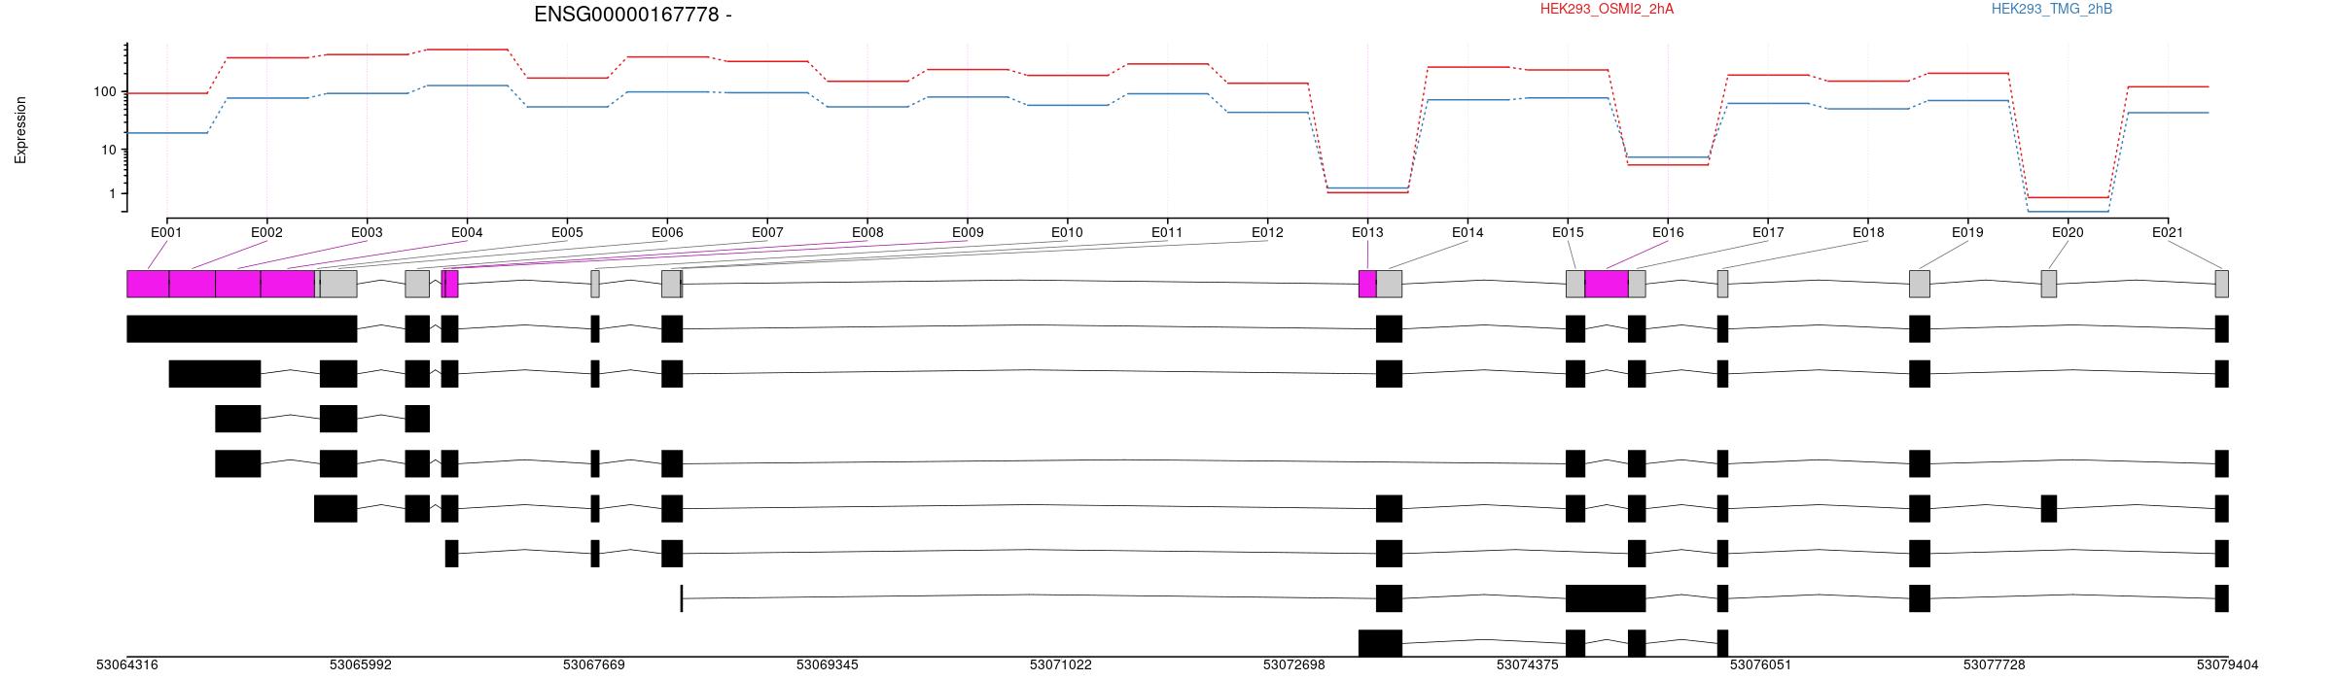Click genomic coordinate 53072698
Viewport: 2334px width, 680px height.
point(1294,665)
